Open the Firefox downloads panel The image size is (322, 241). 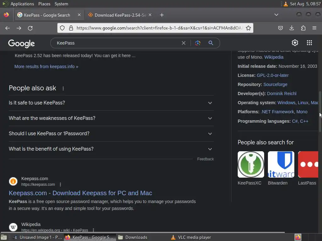click(291, 28)
